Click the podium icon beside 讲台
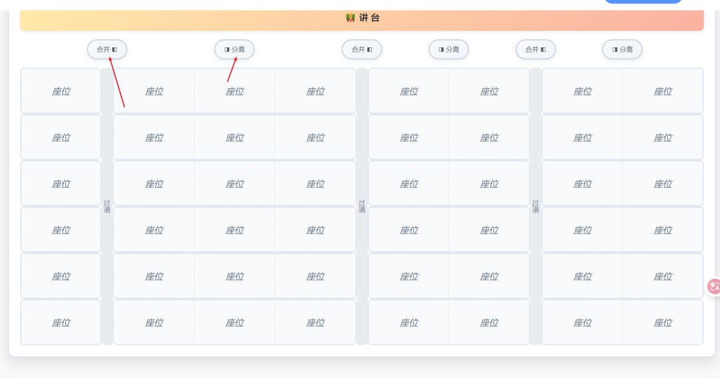Screen dimensions: 720x379 coord(351,18)
